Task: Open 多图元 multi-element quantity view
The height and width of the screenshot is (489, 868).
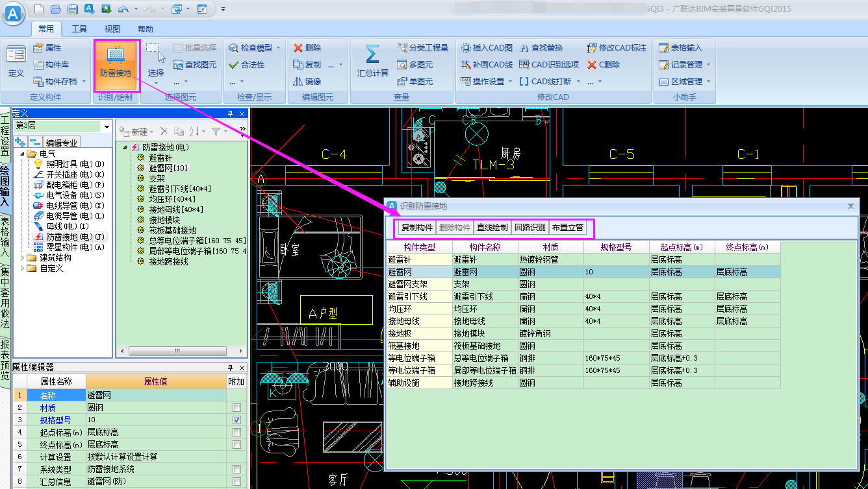Action: (415, 65)
